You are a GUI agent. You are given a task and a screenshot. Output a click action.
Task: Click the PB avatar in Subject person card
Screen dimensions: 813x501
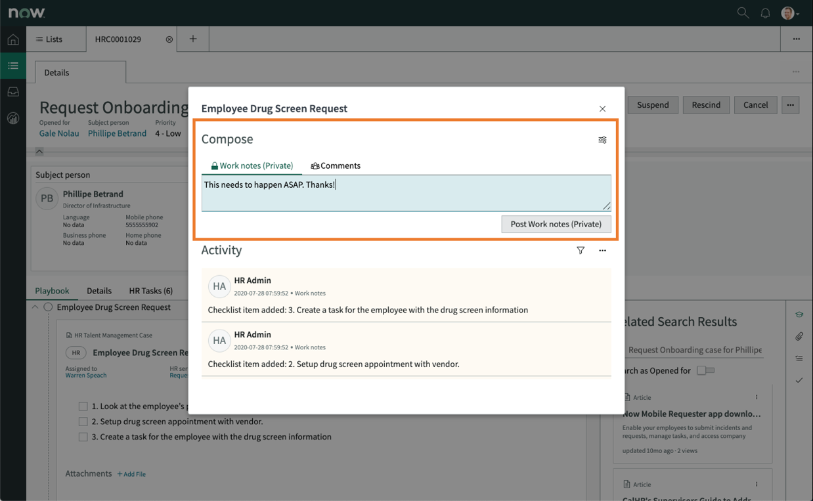coord(47,198)
